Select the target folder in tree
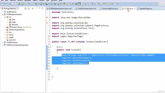165x93 pixels. (11, 37)
